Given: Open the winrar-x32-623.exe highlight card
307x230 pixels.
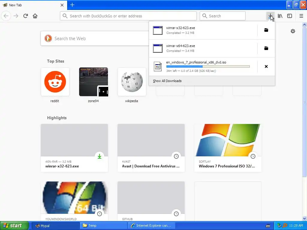Looking at the screenshot, I should pos(74,148).
